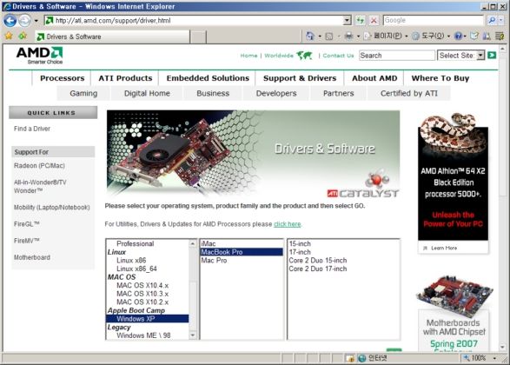Screen dimensions: 510x365
Task: Expand the address bar history dropdown
Action: pos(347,21)
